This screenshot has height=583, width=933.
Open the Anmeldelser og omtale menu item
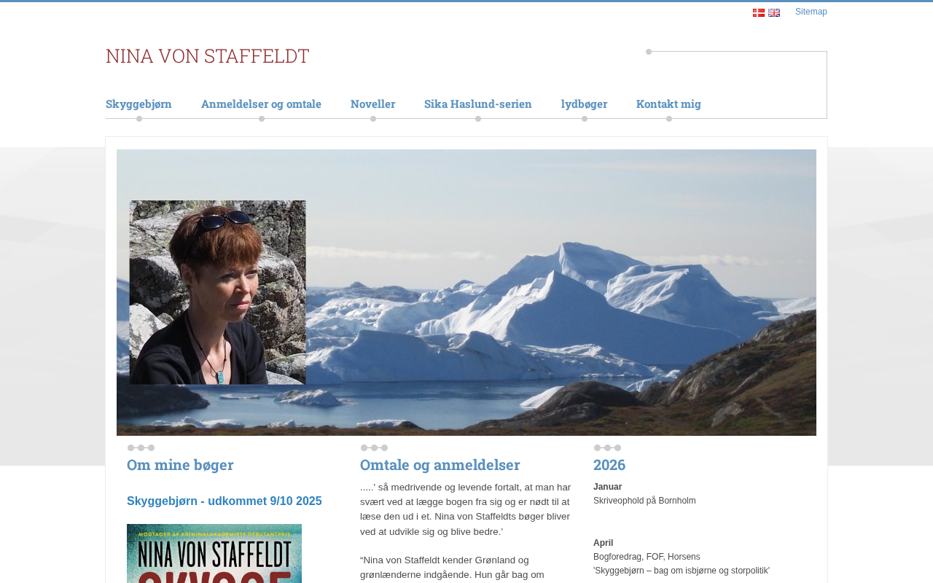pos(261,103)
